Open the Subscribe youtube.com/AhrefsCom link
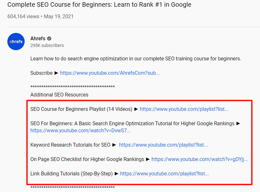The image size is (260, 192). (110, 73)
